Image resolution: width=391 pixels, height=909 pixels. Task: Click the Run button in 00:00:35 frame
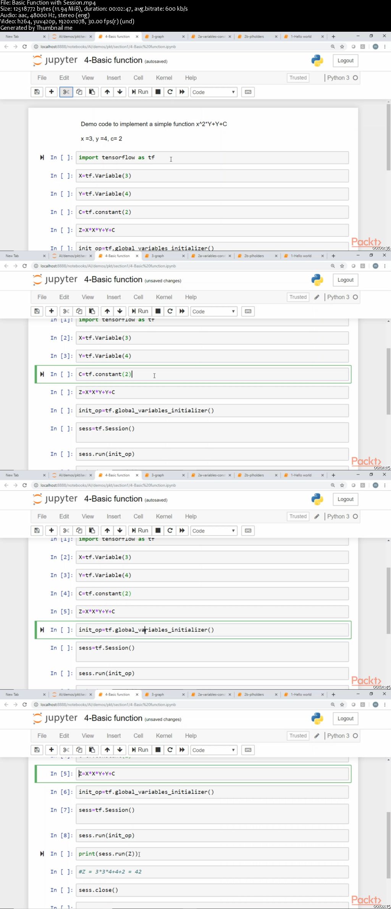point(140,92)
